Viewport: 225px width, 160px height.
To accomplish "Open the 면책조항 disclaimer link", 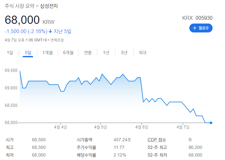I will tap(57, 40).
